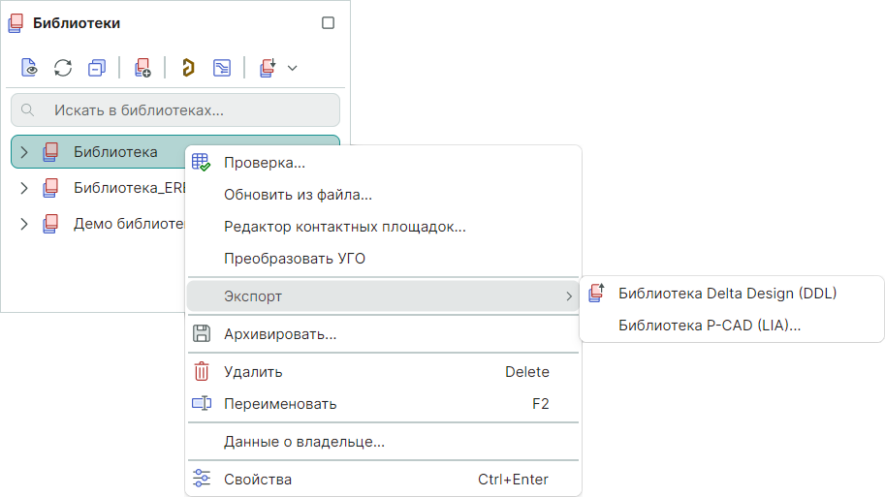Expand the Демо библиотека tree node
Image resolution: width=885 pixels, height=497 pixels.
coord(25,224)
